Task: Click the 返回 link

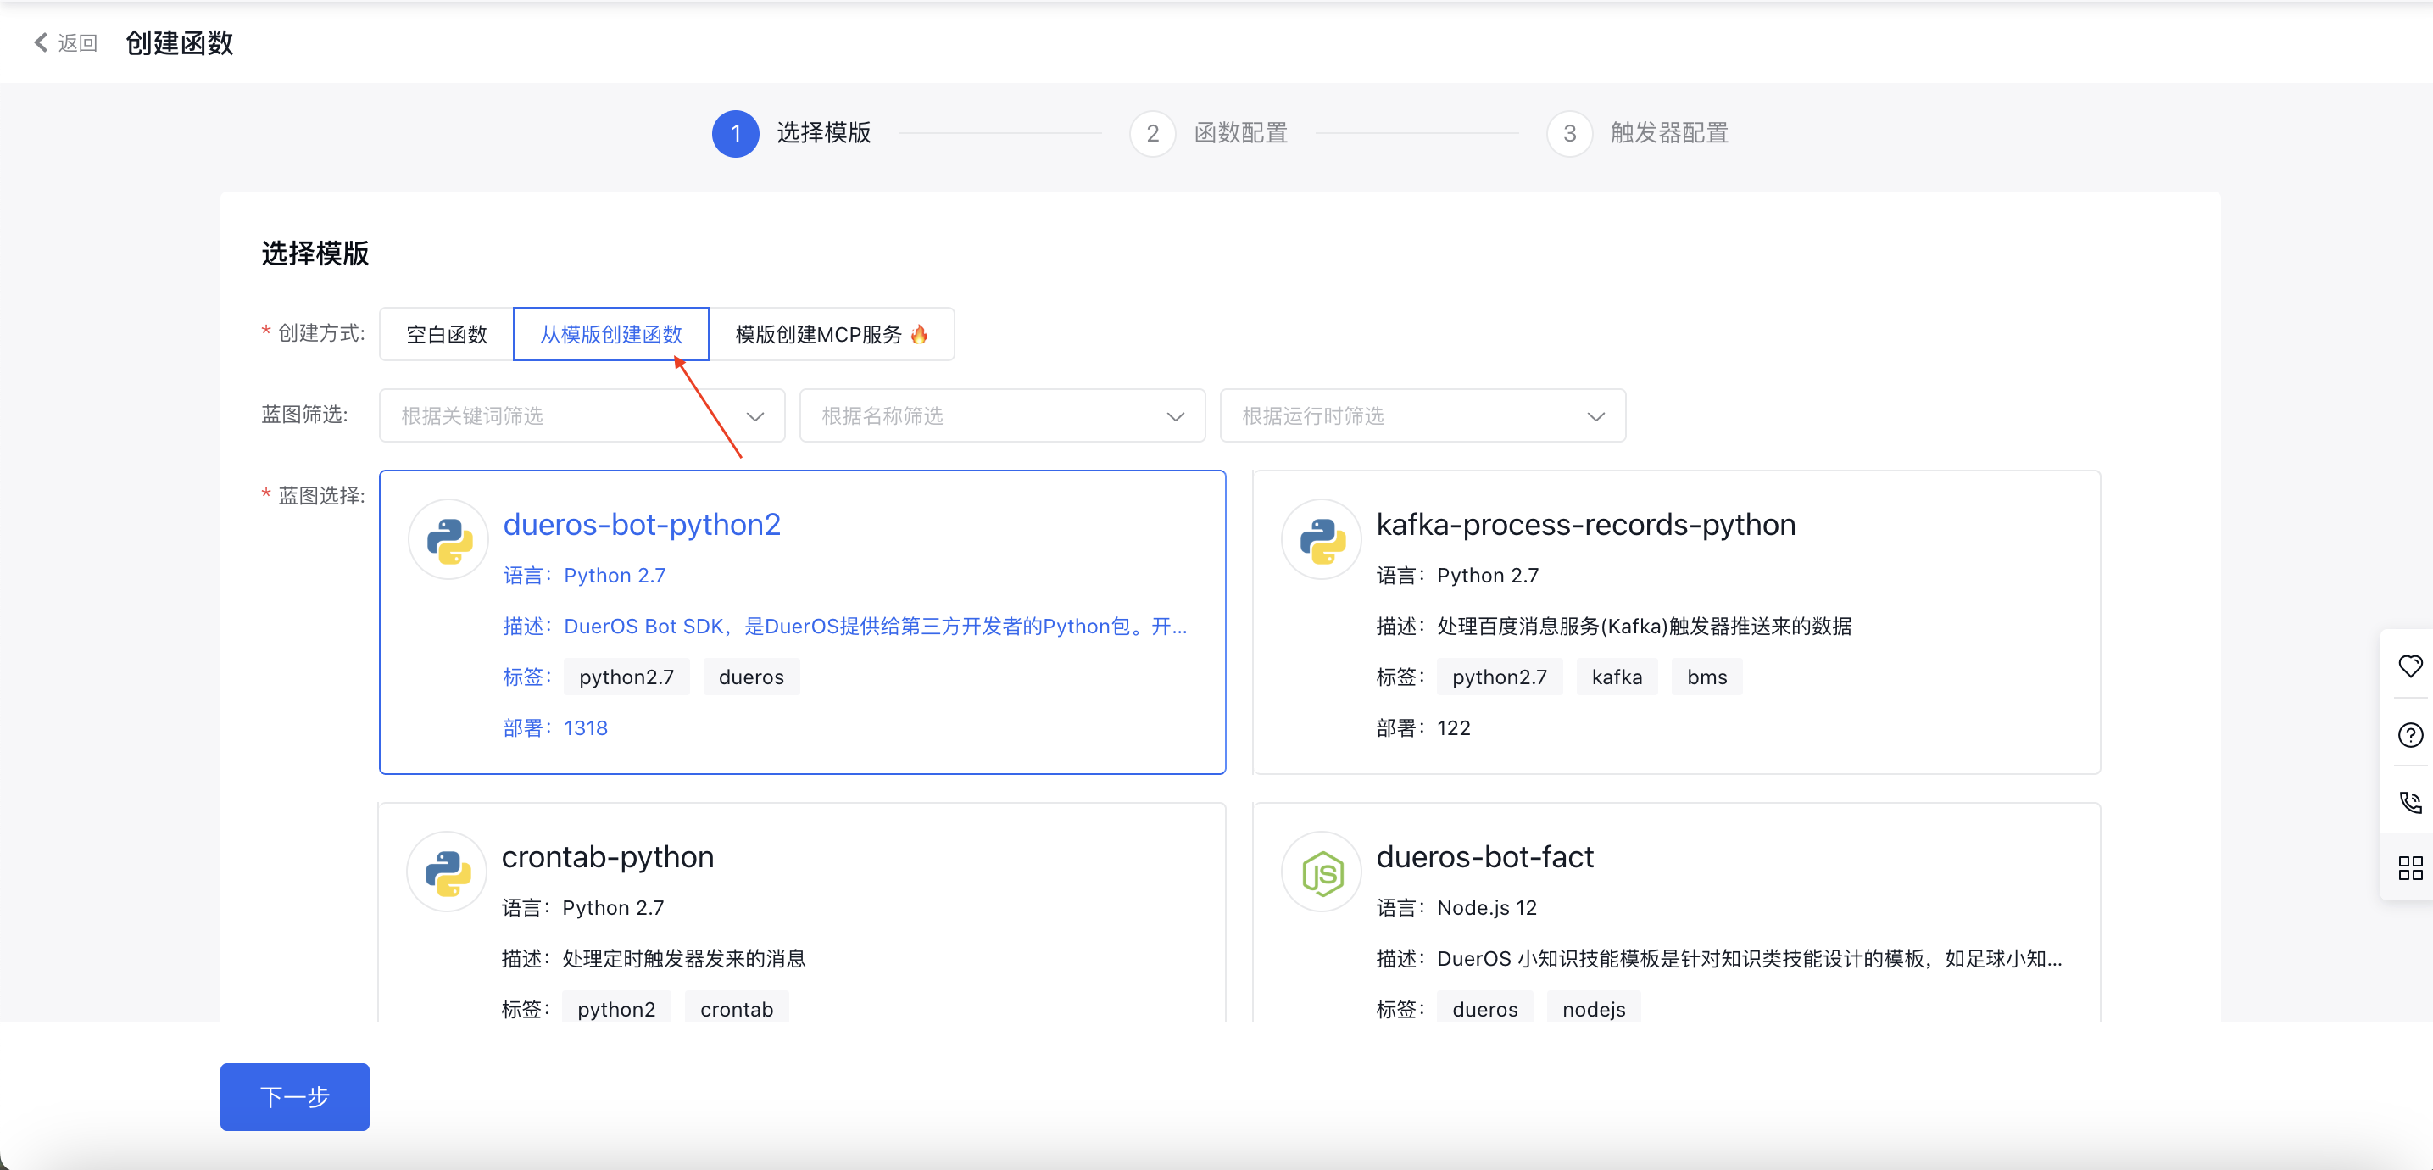Action: click(77, 42)
